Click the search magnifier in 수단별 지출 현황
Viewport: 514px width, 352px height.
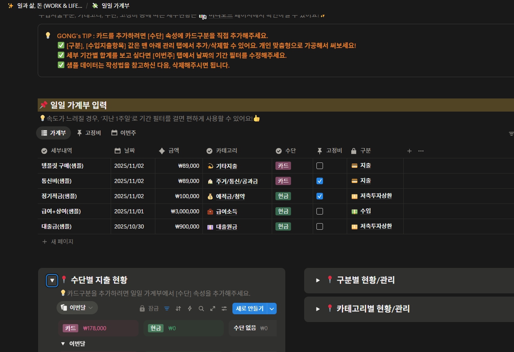coord(201,309)
